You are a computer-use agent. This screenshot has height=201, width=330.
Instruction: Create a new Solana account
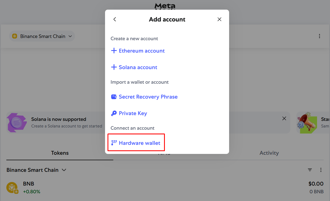coord(134,67)
